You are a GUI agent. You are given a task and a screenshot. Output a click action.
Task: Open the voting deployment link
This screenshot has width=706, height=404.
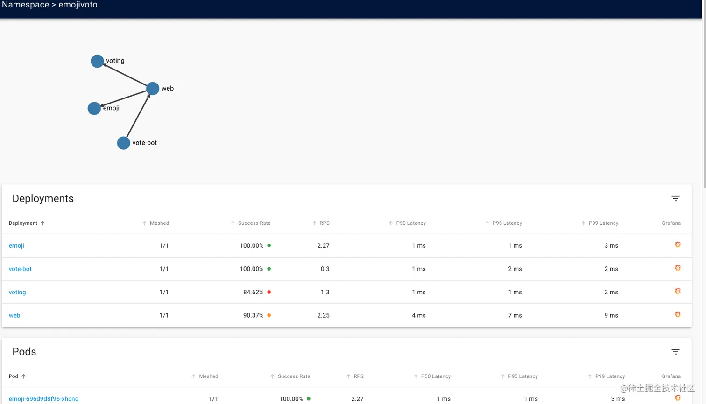[17, 292]
